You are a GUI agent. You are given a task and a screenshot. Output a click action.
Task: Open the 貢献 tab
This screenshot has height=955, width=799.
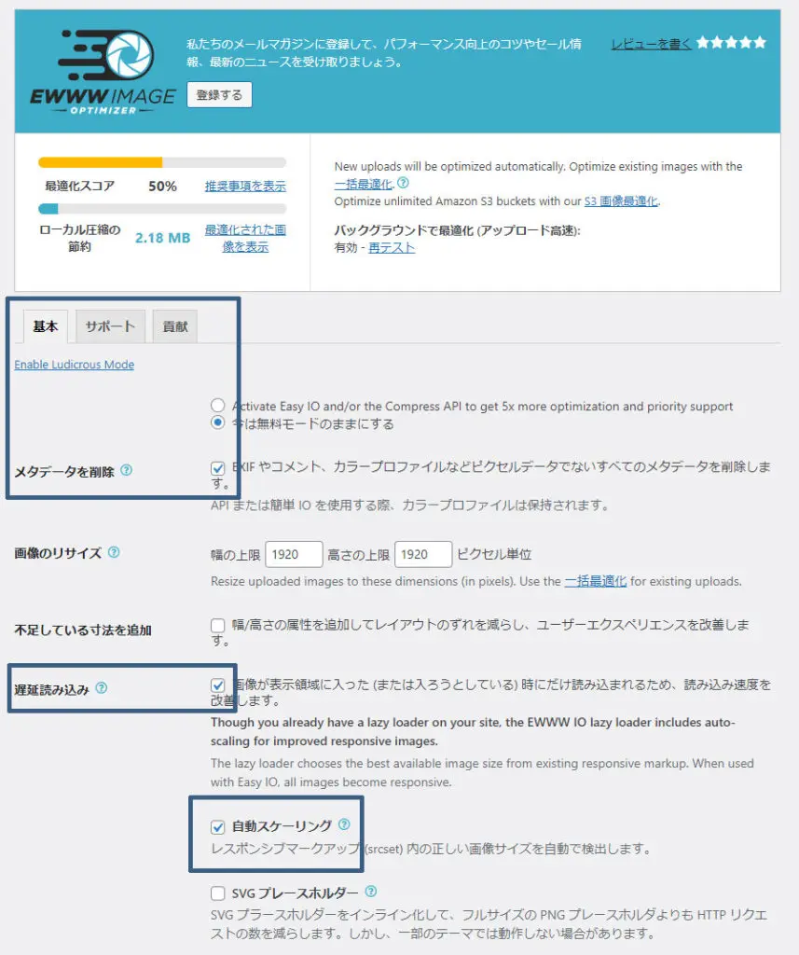tap(174, 326)
